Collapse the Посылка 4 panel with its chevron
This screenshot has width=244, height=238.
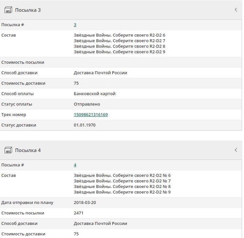click(236, 150)
